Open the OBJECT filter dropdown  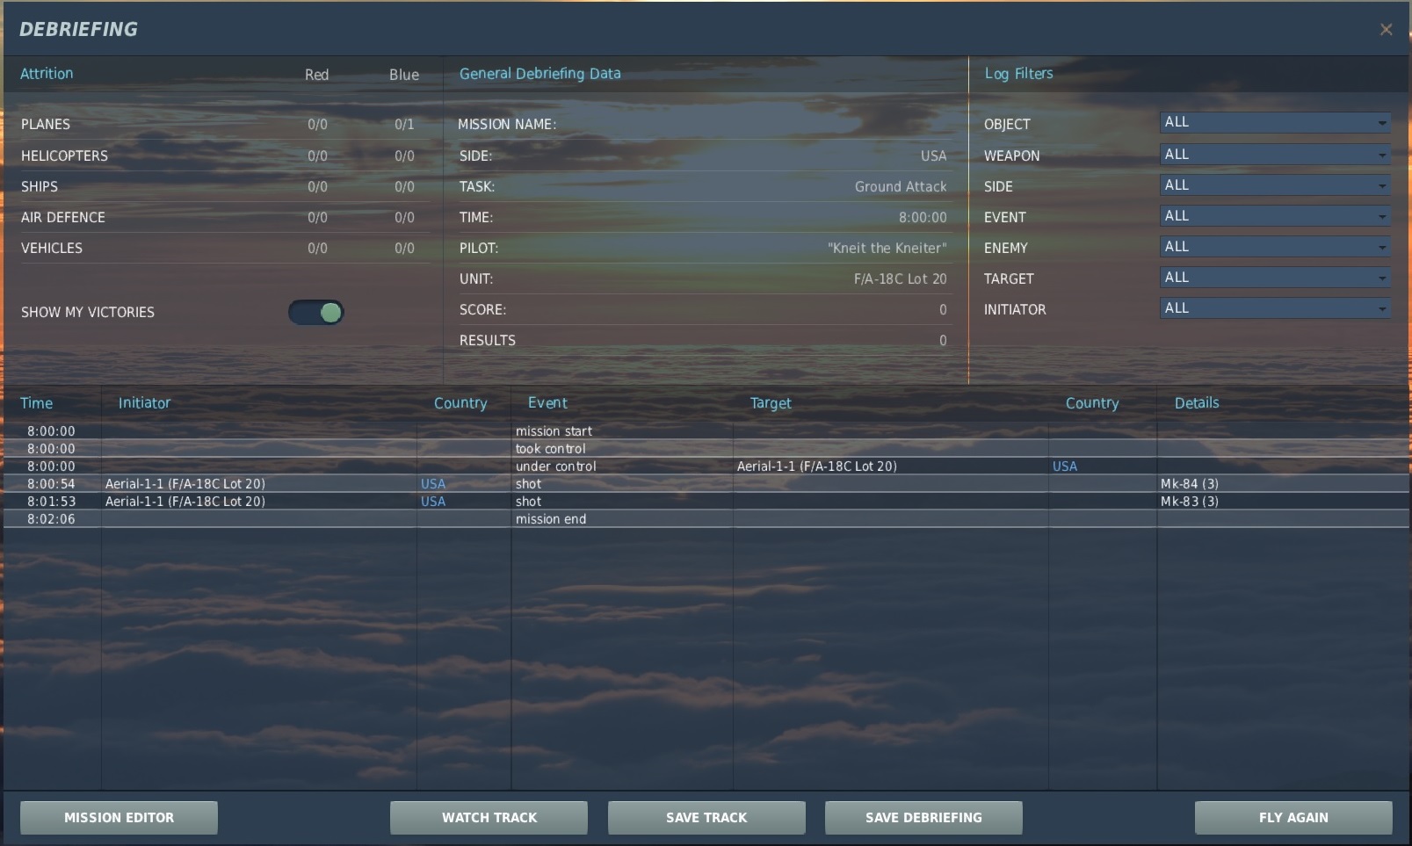click(x=1275, y=123)
